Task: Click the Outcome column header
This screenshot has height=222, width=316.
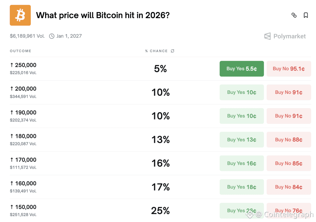Action: [20, 51]
